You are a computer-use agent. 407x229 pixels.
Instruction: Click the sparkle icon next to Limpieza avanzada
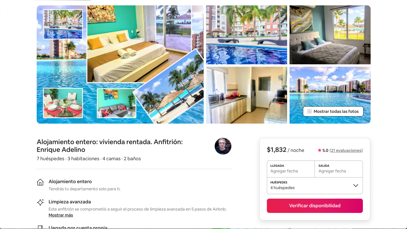40,202
